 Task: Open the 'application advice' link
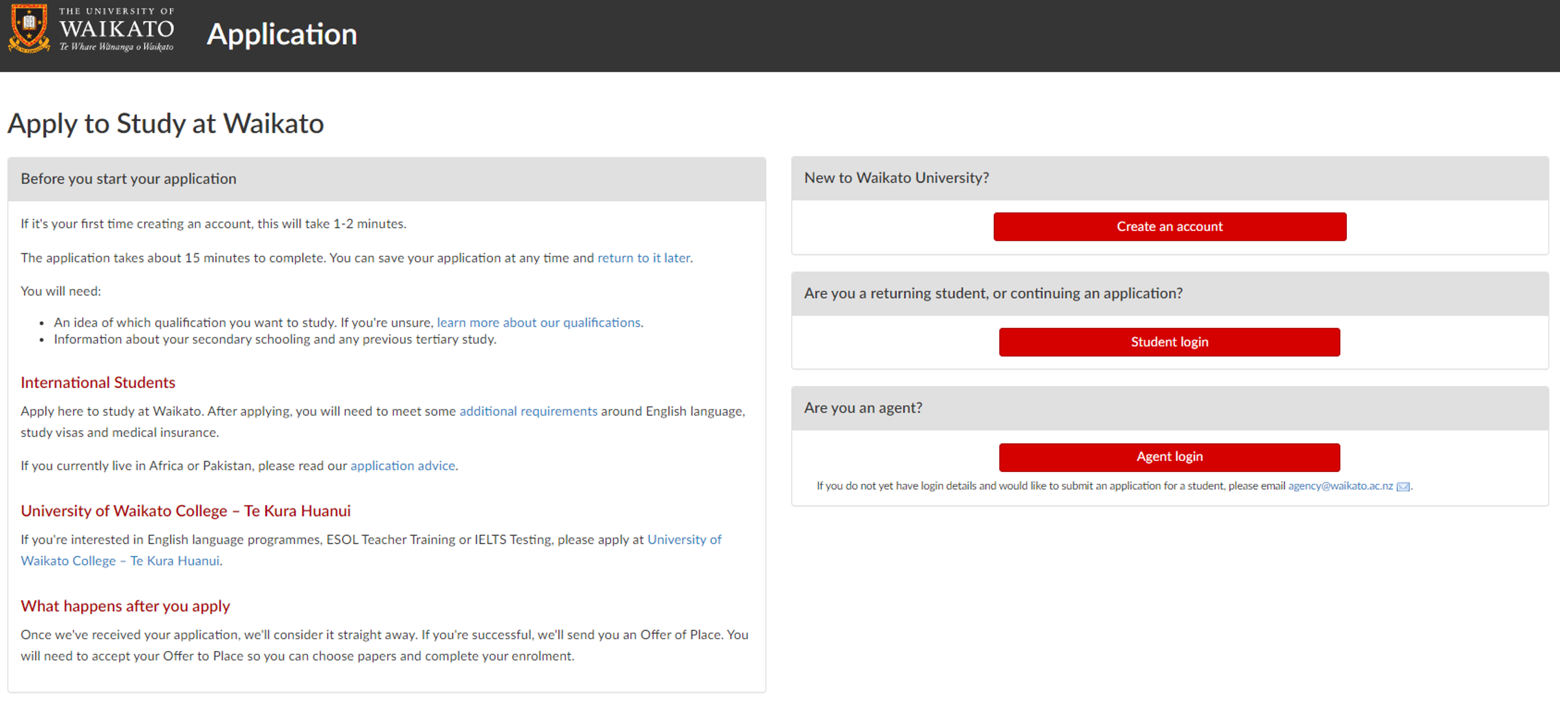tap(403, 465)
